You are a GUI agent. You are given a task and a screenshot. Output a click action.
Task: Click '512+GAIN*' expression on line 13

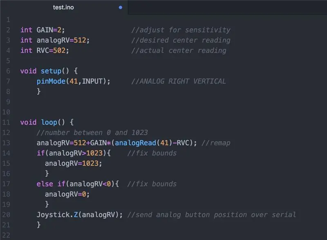click(x=92, y=143)
